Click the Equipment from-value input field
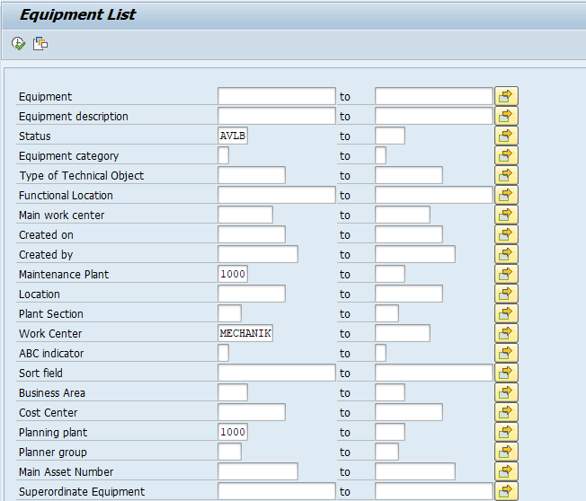The height and width of the screenshot is (501, 586). click(x=276, y=96)
